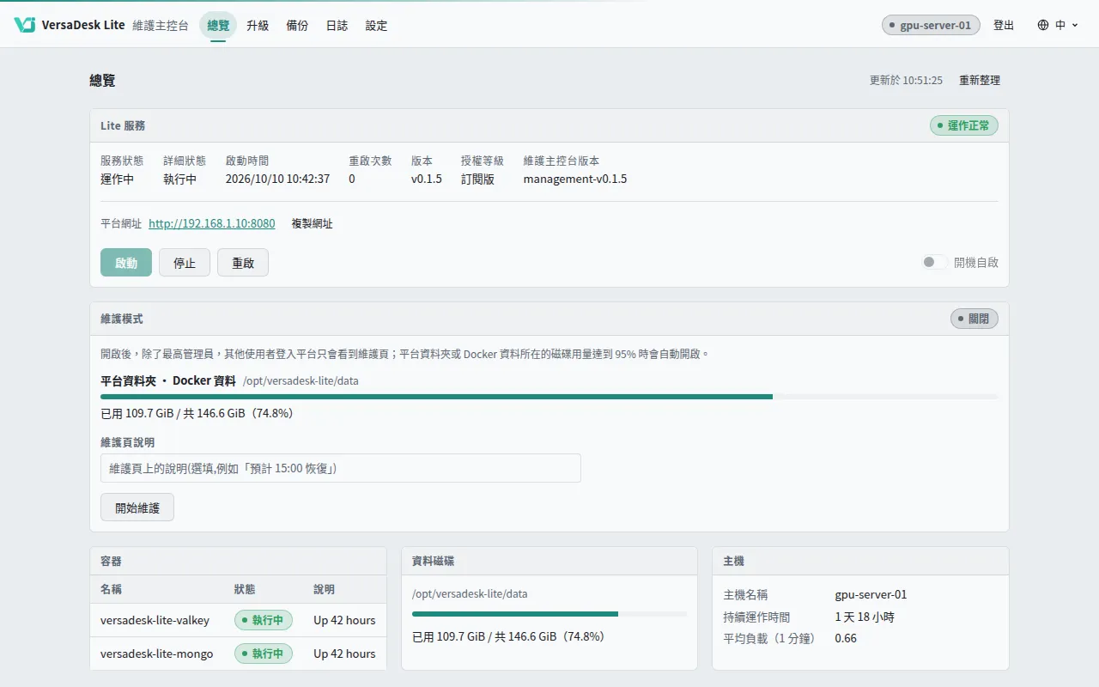Click 複製網址 to copy the URL

point(312,223)
